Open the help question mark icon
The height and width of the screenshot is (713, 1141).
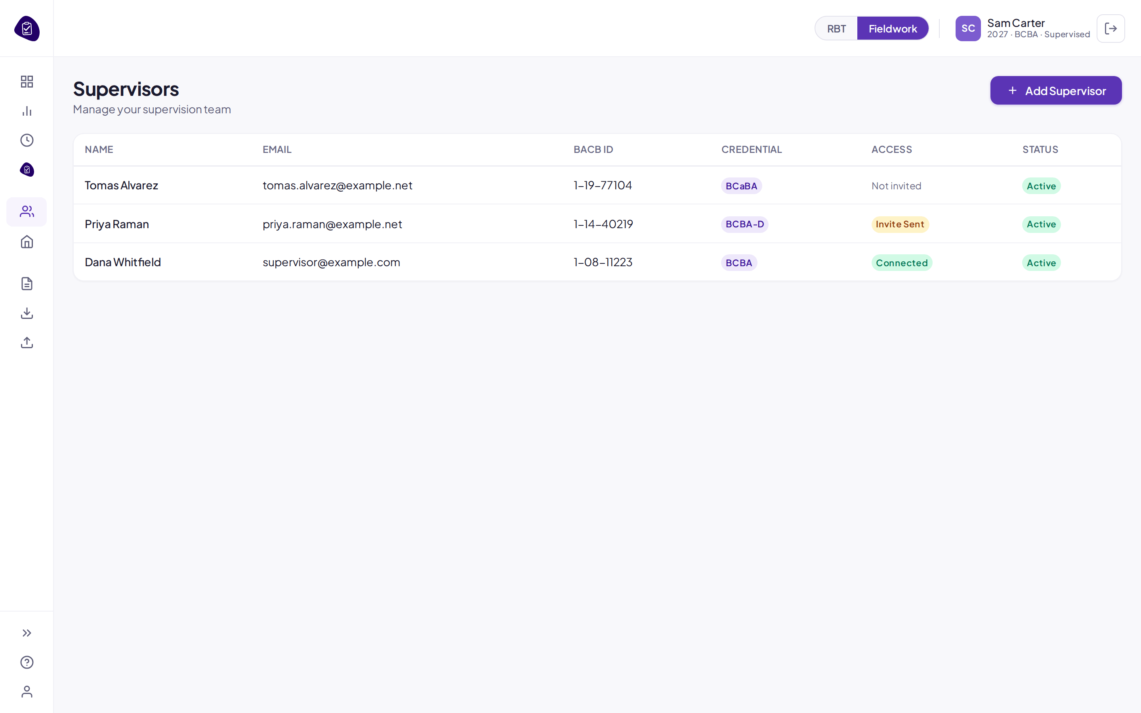[x=27, y=662]
